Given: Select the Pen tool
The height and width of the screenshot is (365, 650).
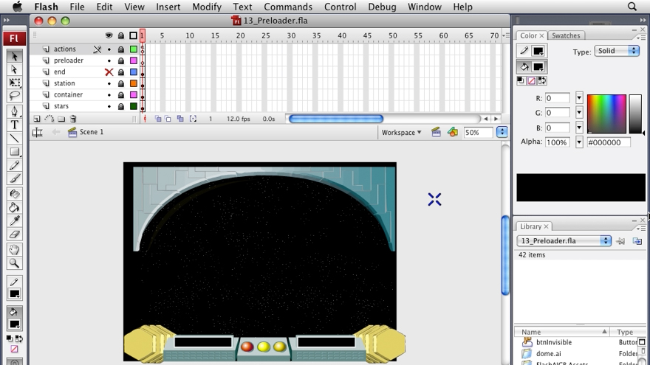Looking at the screenshot, I should (15, 112).
